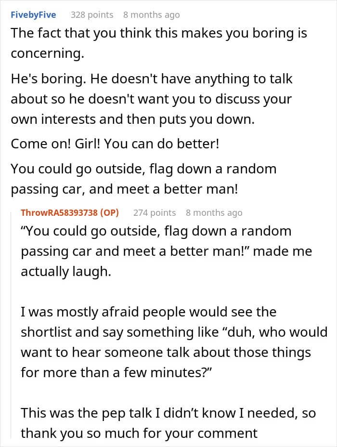Click the (OP) tag beside ThrowRA58393738
This screenshot has width=337, height=447.
point(109,213)
